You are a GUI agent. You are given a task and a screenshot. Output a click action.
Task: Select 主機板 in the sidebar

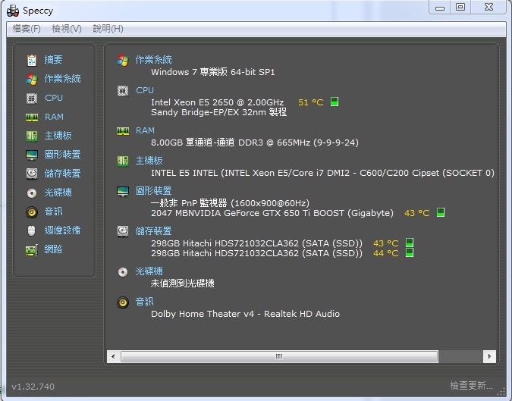pyautogui.click(x=58, y=136)
